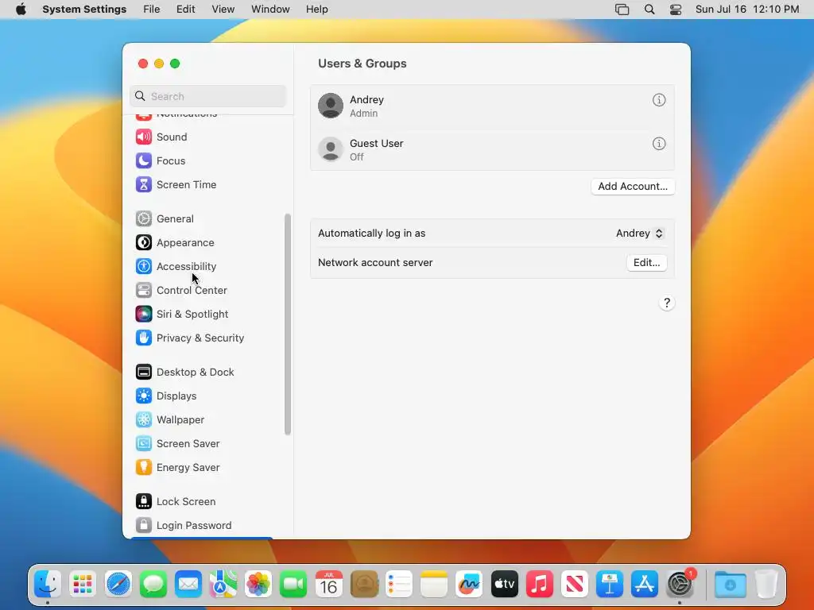This screenshot has height=610, width=814.
Task: Edit the Network account server
Action: click(646, 263)
